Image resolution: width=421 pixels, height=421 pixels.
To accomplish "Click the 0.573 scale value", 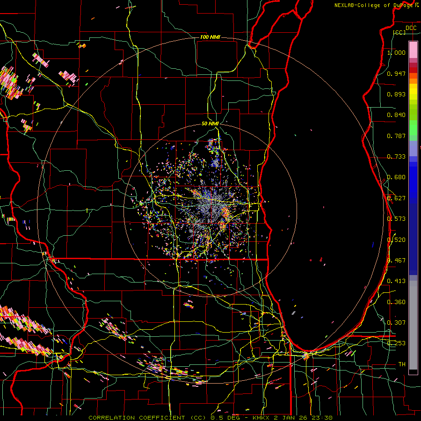I will point(396,219).
